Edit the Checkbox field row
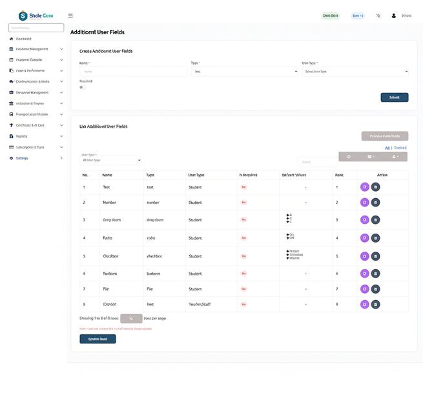 364,256
